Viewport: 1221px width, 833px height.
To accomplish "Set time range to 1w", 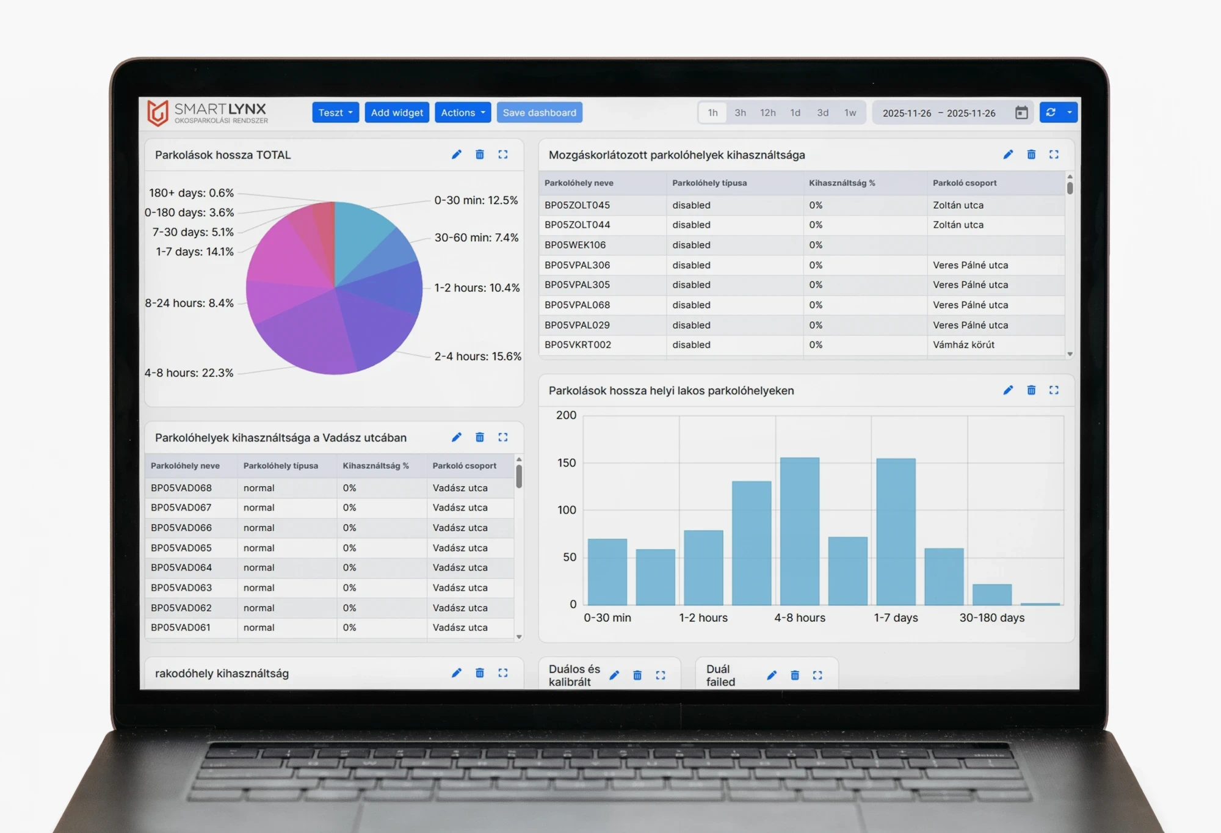I will click(x=850, y=113).
